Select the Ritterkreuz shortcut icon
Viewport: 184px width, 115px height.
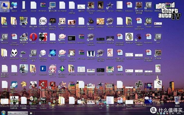148,5
